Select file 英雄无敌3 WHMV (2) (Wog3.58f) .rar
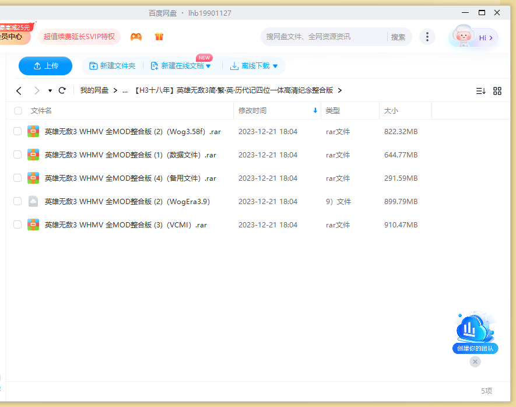 pyautogui.click(x=132, y=132)
